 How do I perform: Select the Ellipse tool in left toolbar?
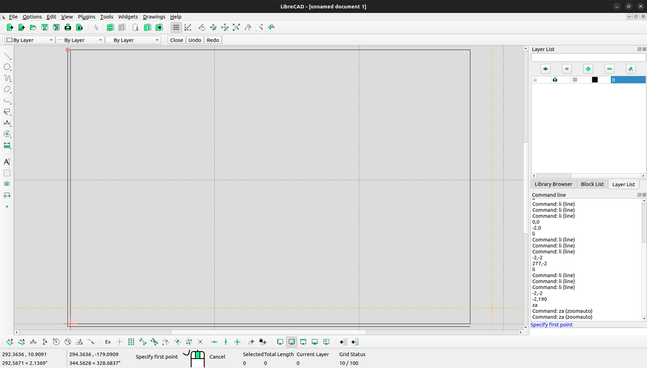7,89
